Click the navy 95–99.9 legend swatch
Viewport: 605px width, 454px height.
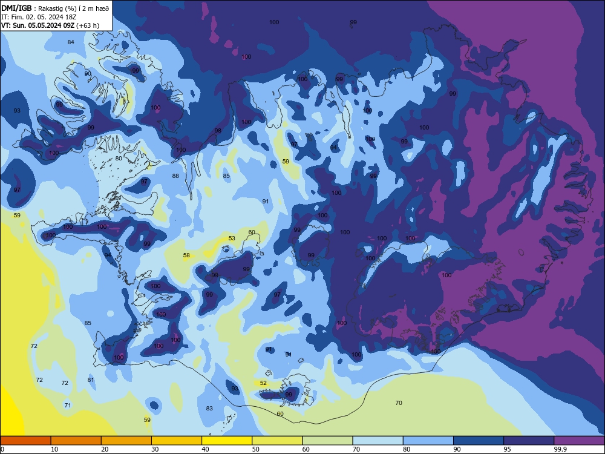coord(529,441)
